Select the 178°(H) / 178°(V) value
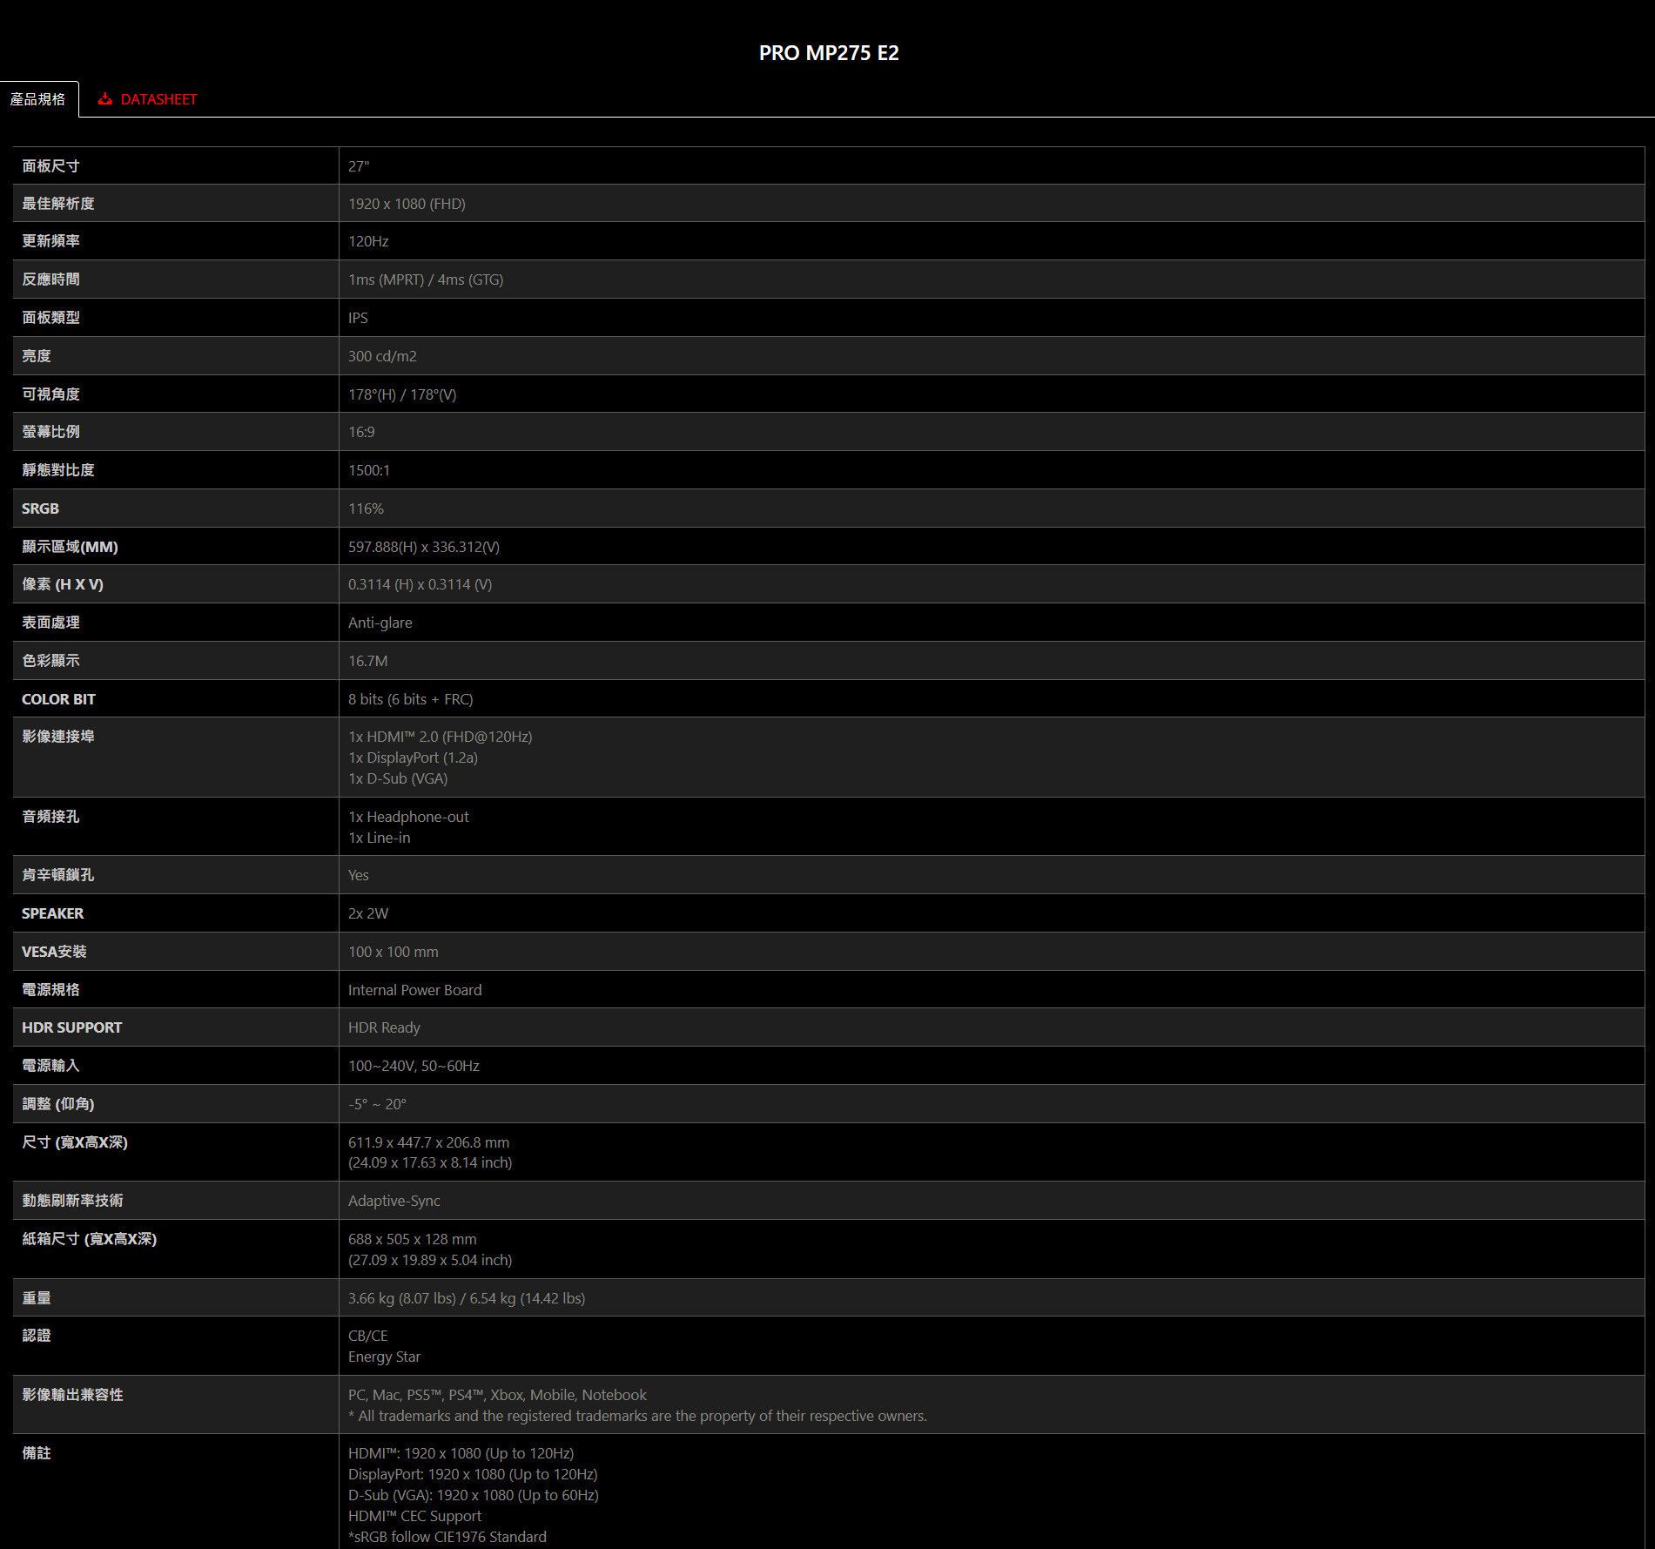 point(402,394)
